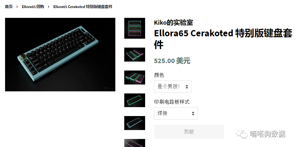Click the arrows icon in 焊接 selector
295x147 pixels.
point(193,113)
